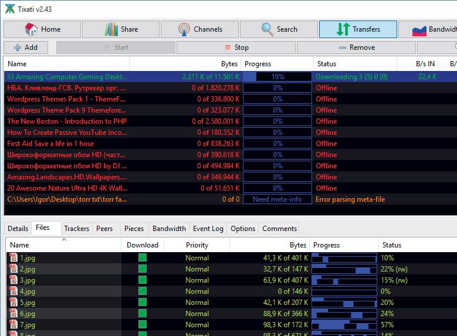Image resolution: width=457 pixels, height=336 pixels.
Task: Click the Transfers green arrows icon
Action: click(x=343, y=29)
